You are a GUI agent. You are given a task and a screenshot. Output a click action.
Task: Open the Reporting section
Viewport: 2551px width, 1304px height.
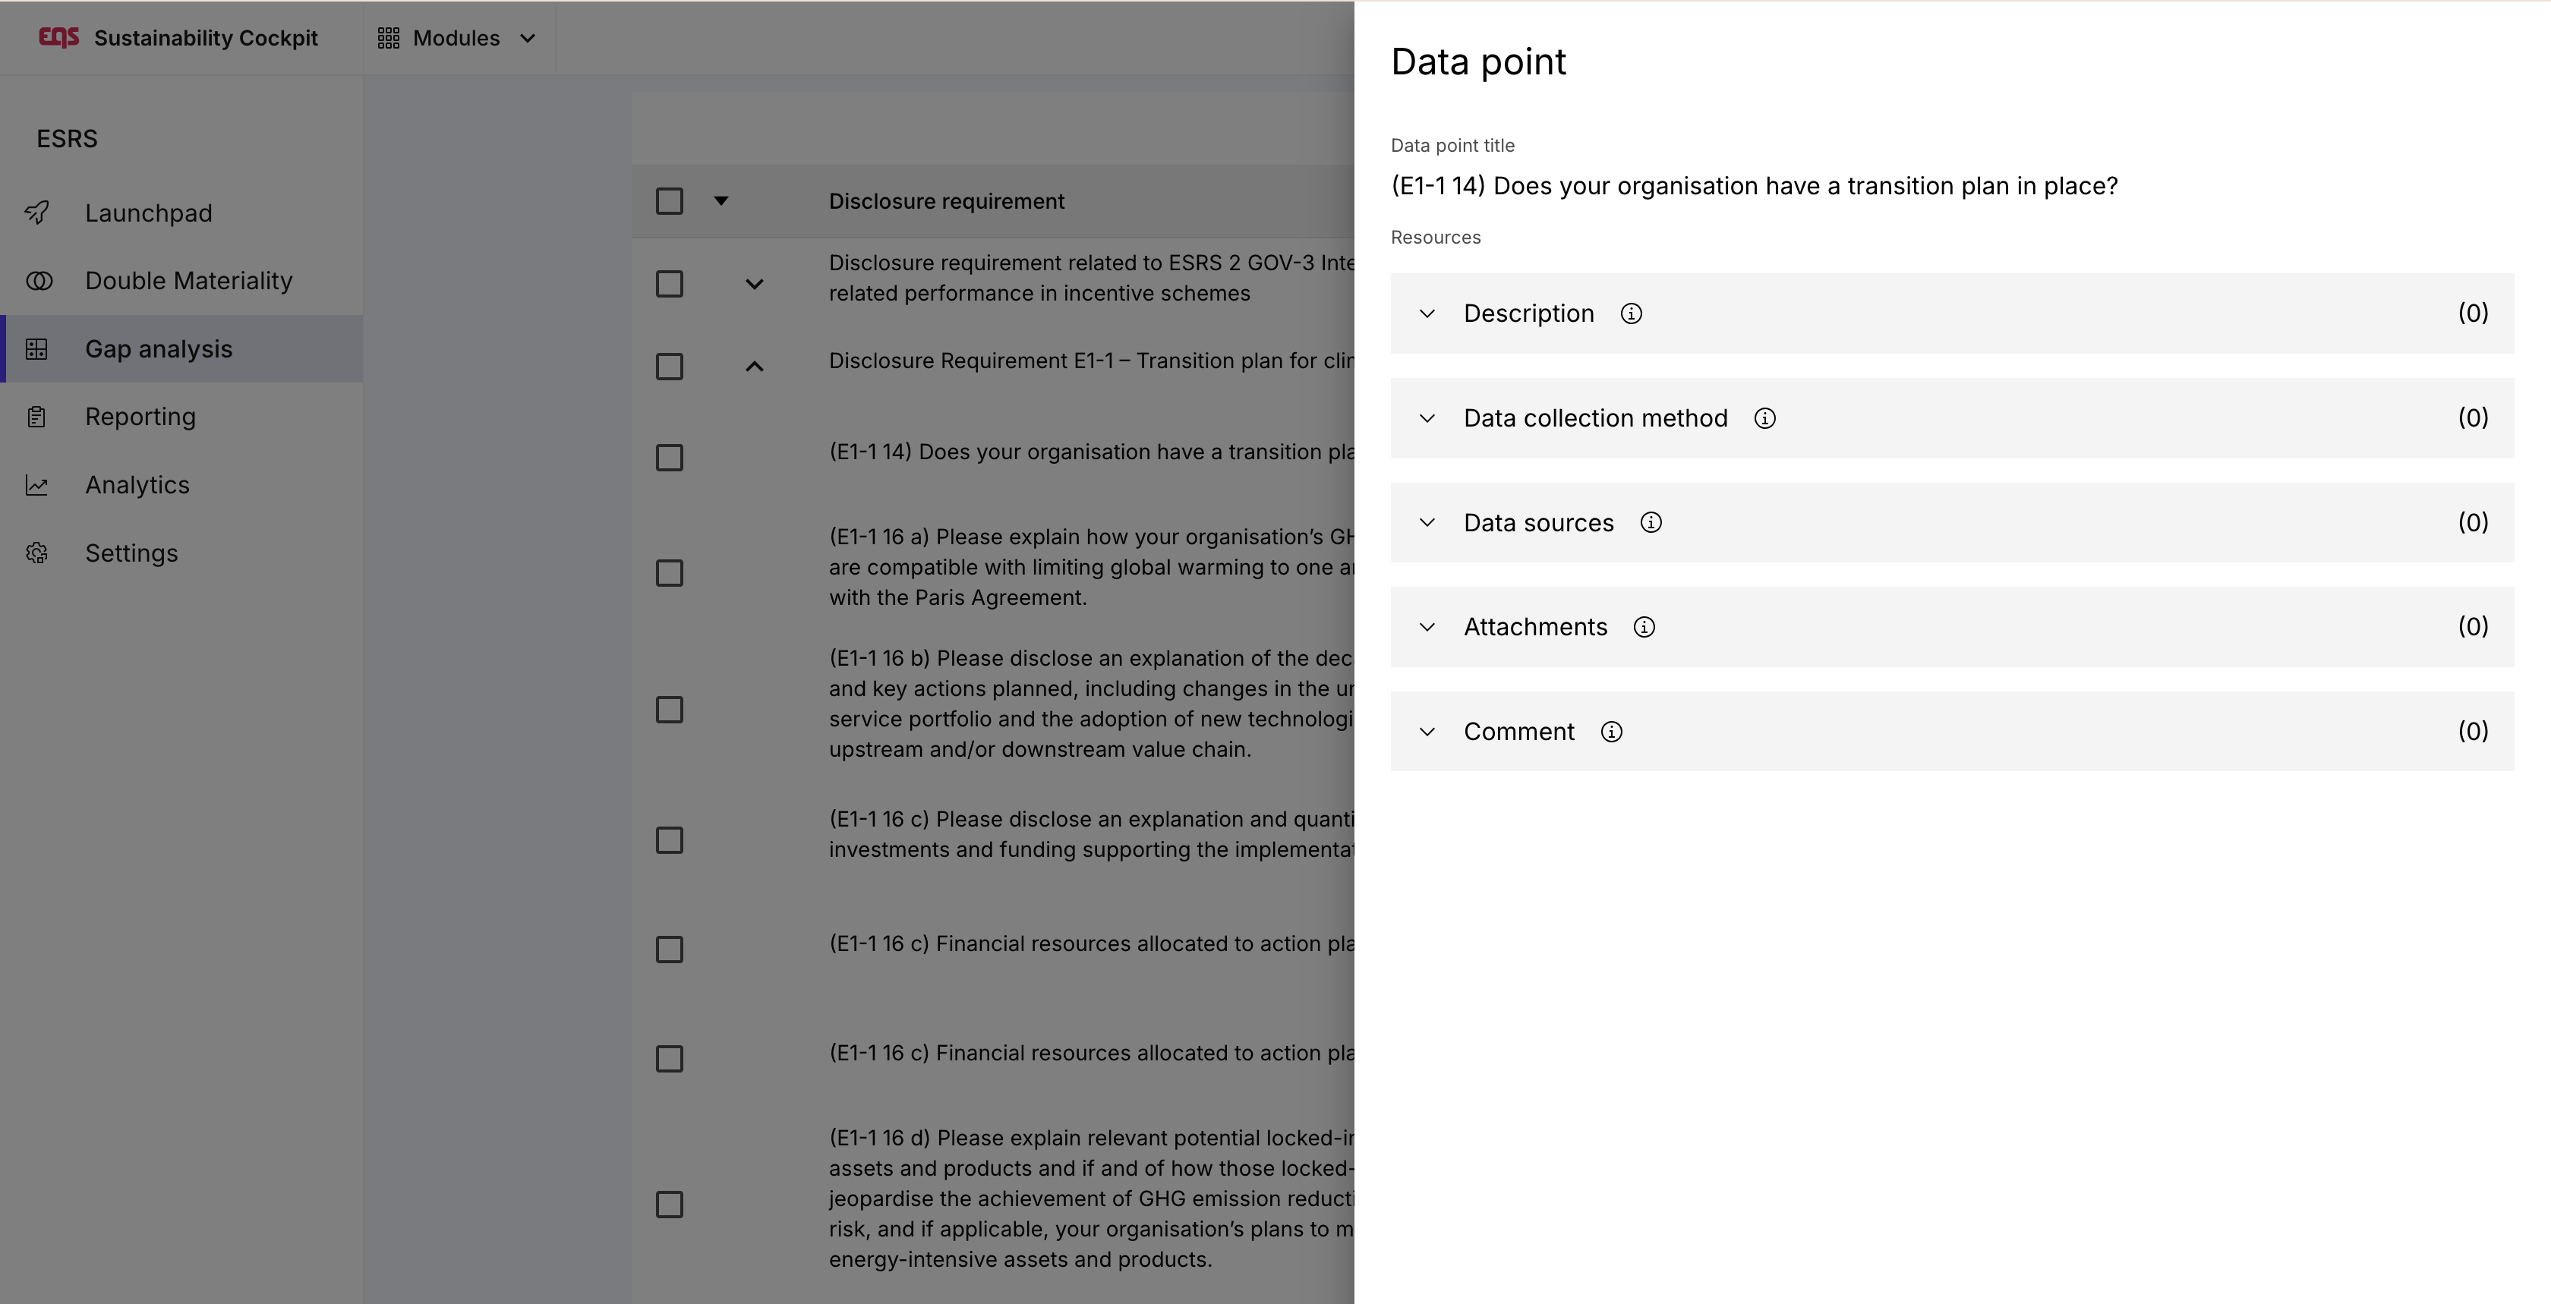tap(140, 417)
